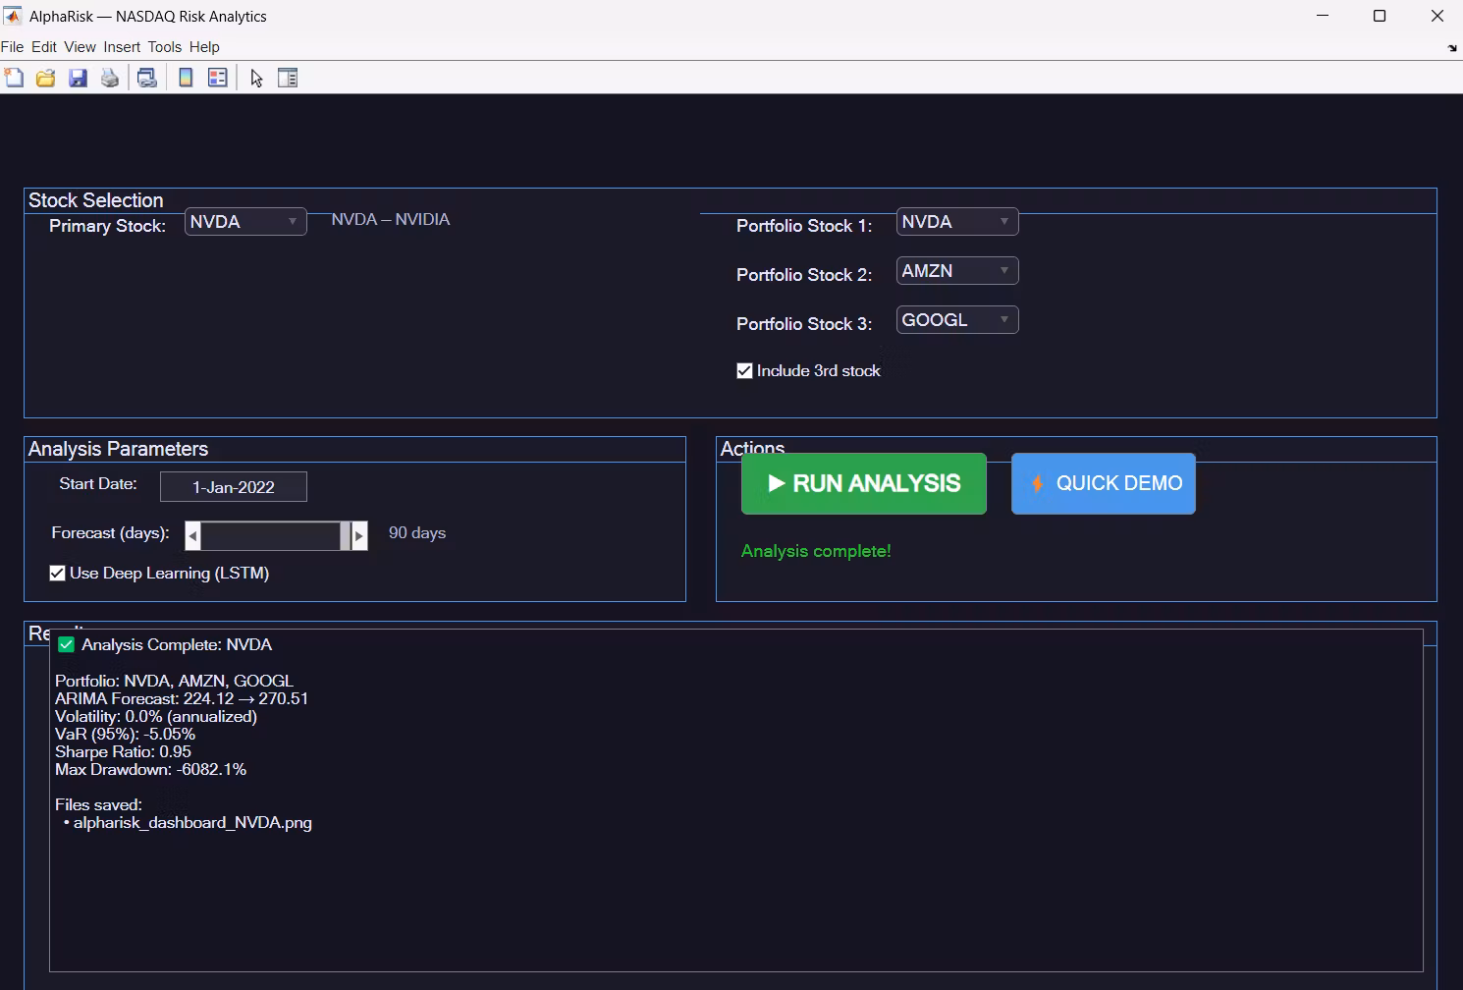
Task: Click the QUICK DEMO button
Action: pyautogui.click(x=1104, y=483)
